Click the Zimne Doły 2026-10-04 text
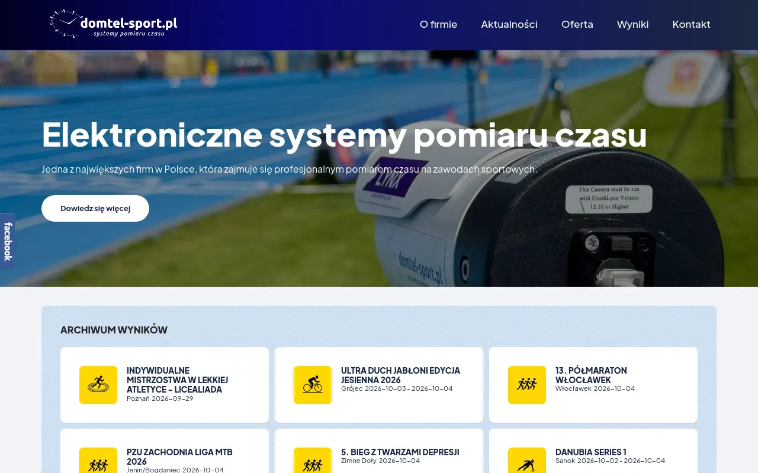This screenshot has height=473, width=758. point(380,461)
